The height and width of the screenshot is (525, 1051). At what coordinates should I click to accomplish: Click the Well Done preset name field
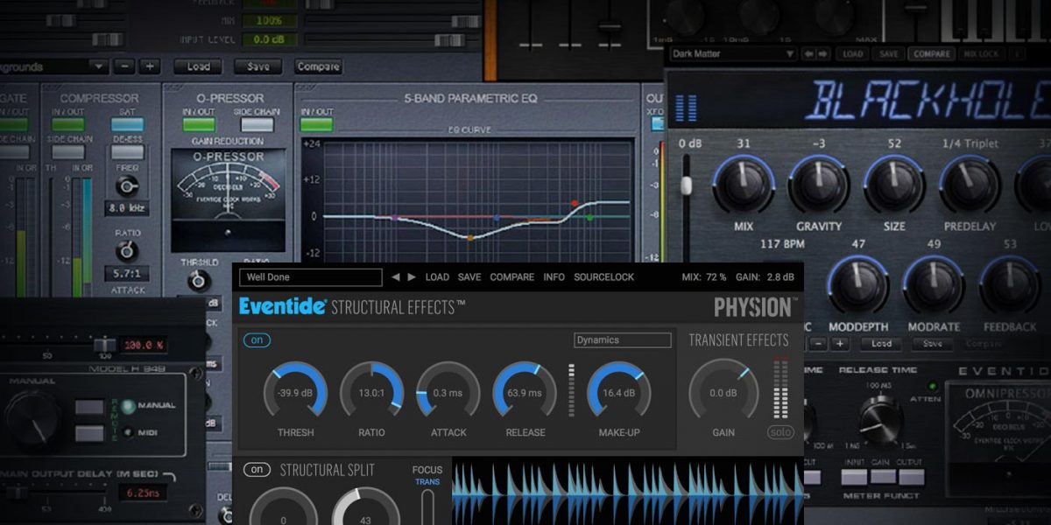point(309,276)
